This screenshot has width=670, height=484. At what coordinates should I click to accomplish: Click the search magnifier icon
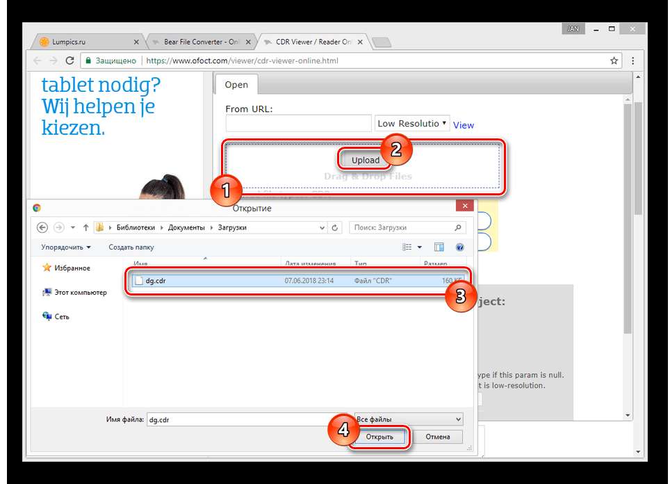pyautogui.click(x=458, y=227)
